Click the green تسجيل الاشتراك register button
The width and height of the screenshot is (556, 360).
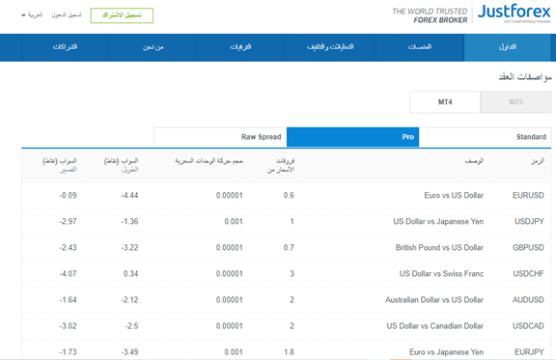122,15
